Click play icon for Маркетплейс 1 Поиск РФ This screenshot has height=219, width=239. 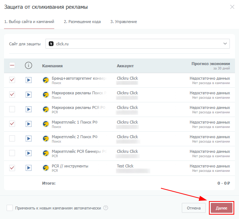click(x=29, y=124)
